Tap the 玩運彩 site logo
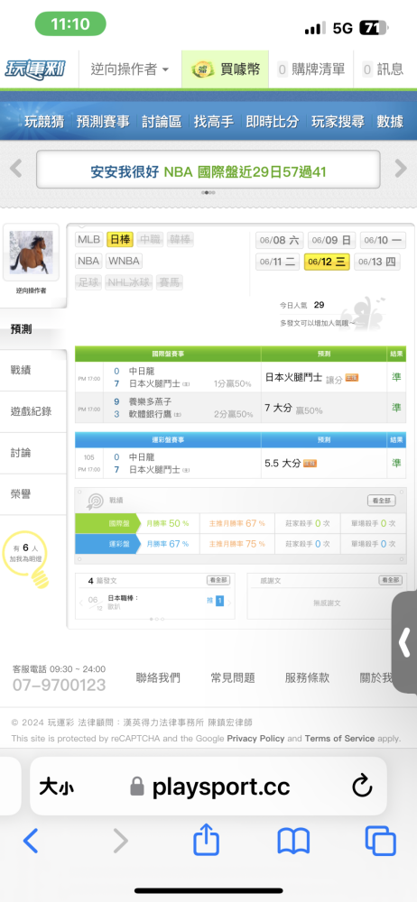The height and width of the screenshot is (902, 417). point(35,69)
